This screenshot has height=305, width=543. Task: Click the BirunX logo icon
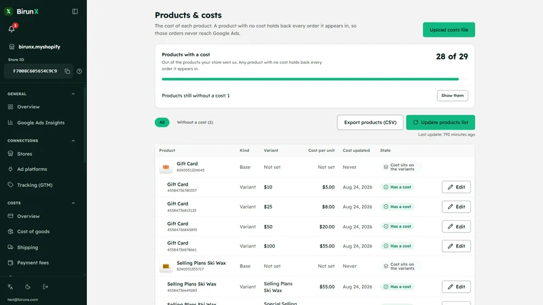pyautogui.click(x=9, y=12)
